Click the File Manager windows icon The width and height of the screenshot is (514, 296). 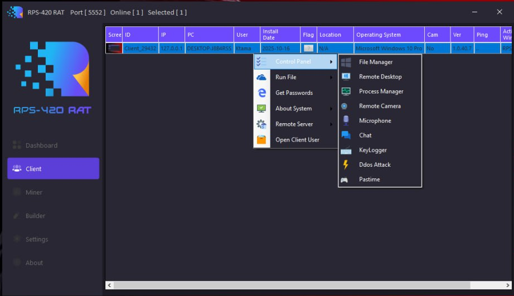346,62
